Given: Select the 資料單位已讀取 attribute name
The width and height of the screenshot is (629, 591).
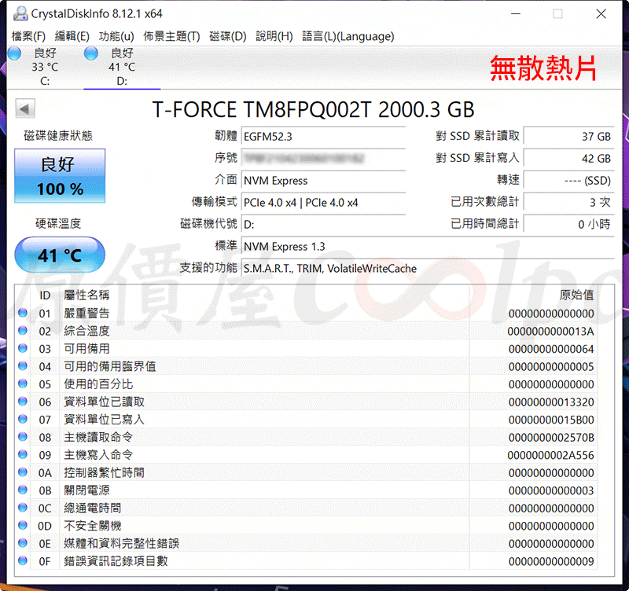Looking at the screenshot, I should coord(104,402).
